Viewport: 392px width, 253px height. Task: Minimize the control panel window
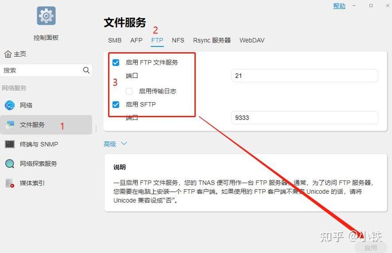[354, 6]
